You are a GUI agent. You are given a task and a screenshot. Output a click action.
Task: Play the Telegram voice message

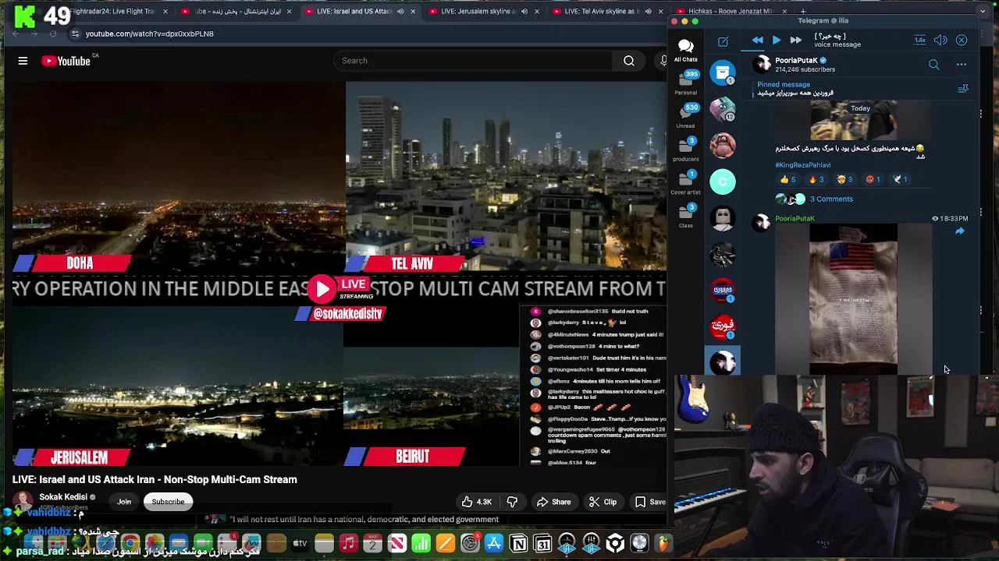(776, 40)
